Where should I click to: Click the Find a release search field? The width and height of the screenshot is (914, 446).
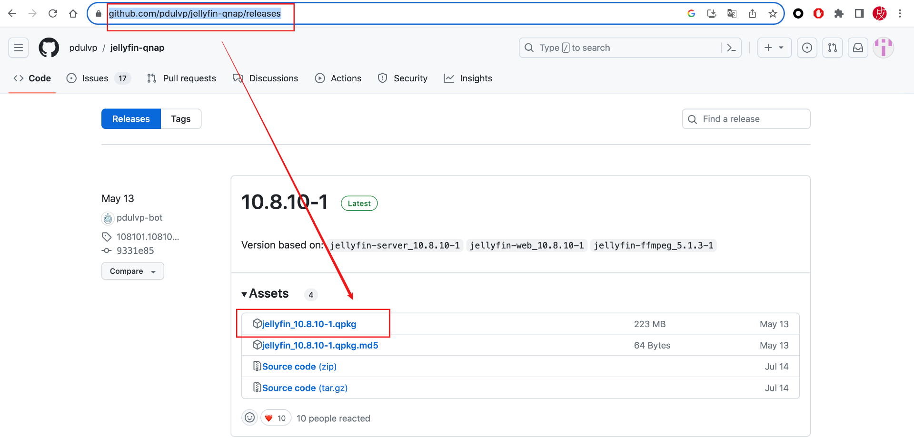click(x=746, y=119)
